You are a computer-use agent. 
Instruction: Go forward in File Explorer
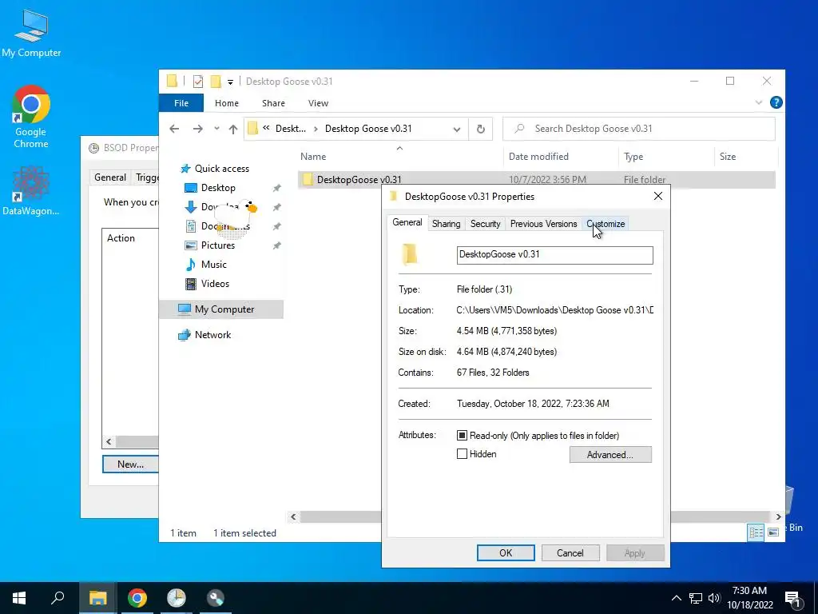[x=198, y=129]
